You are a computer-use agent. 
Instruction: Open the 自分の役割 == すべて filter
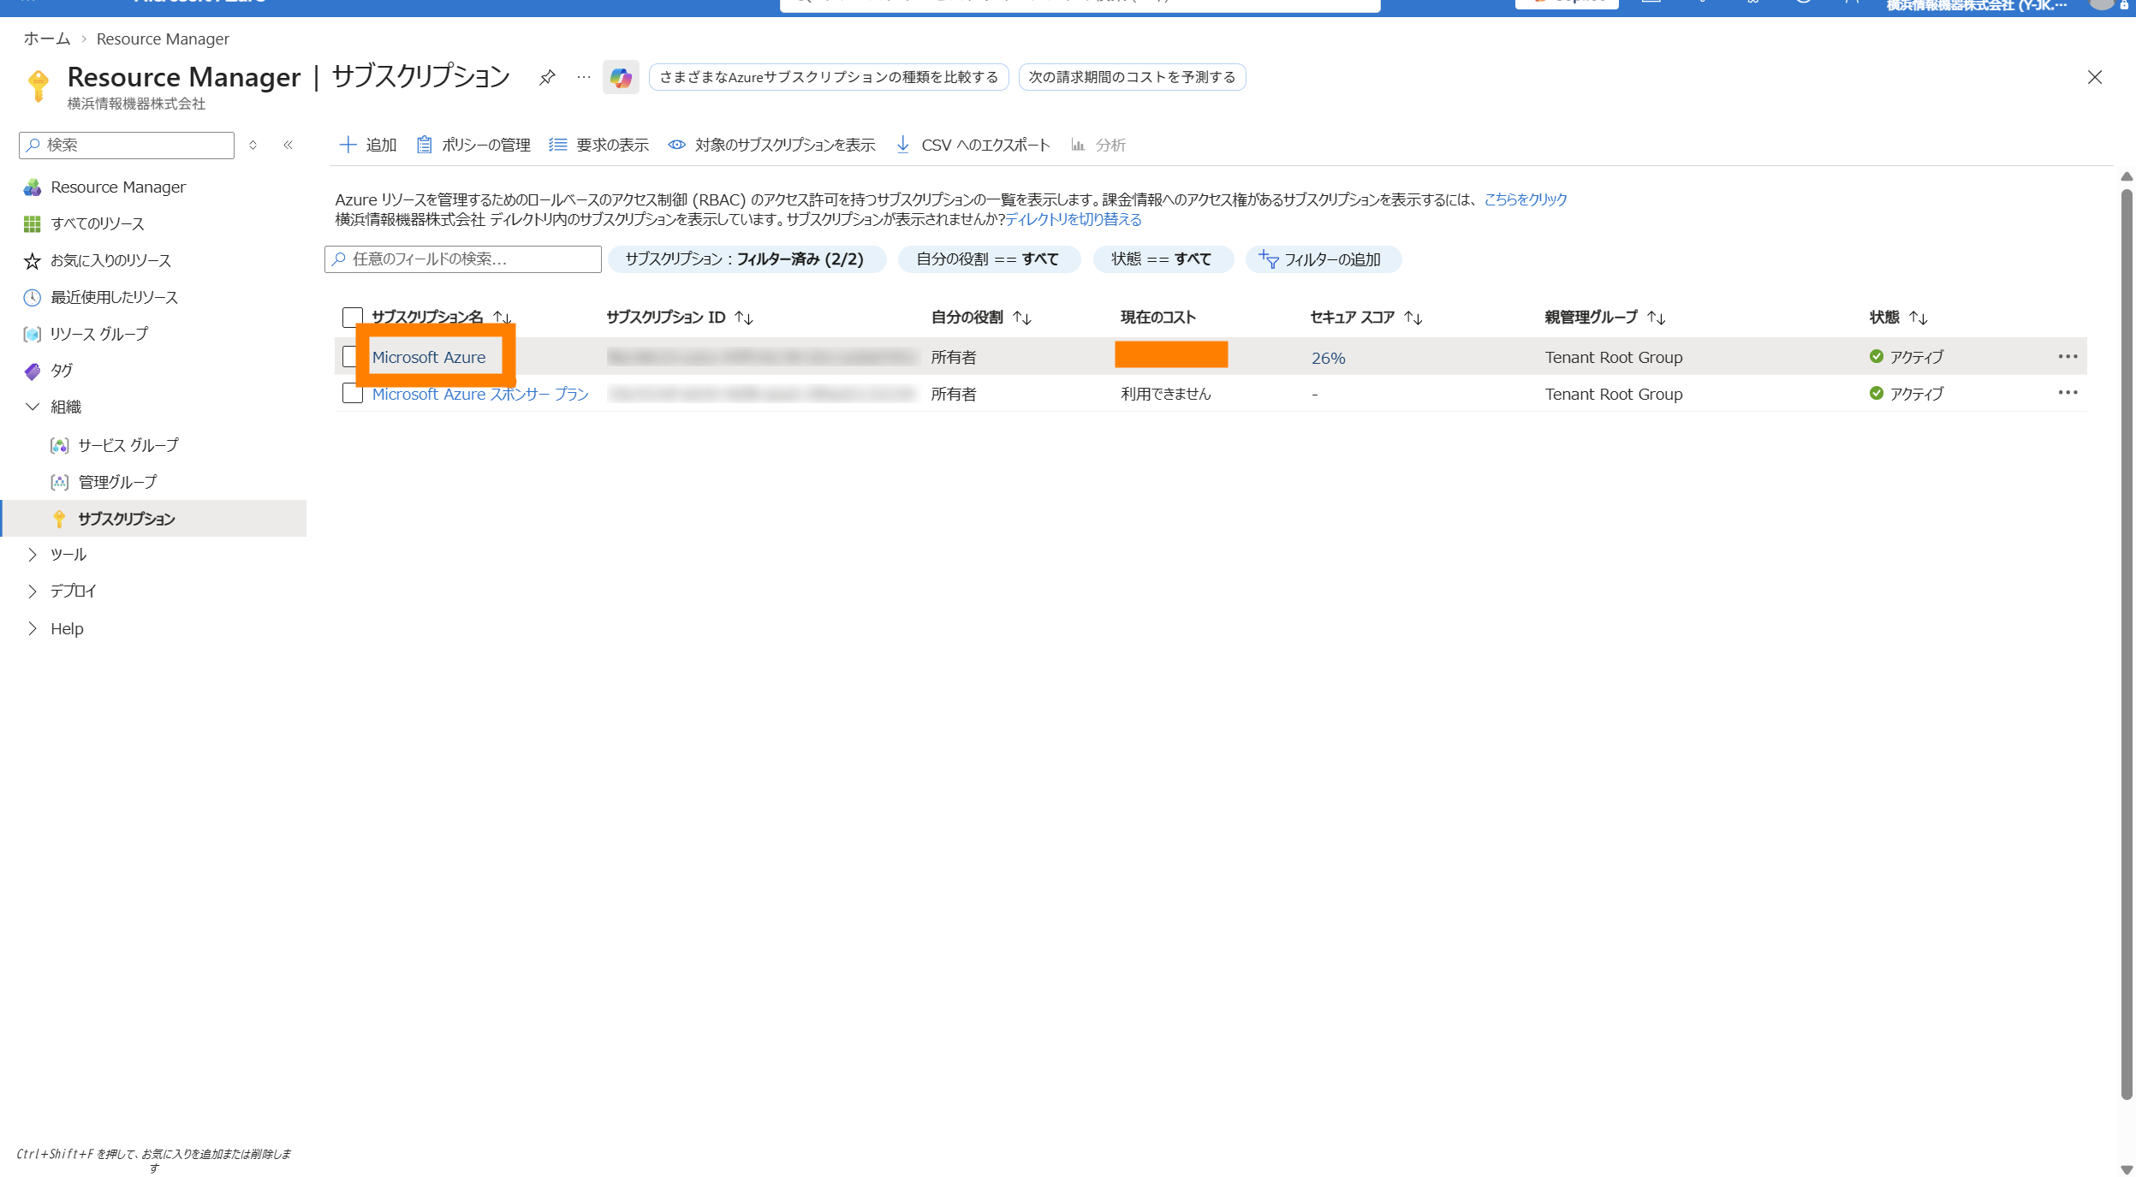[989, 259]
